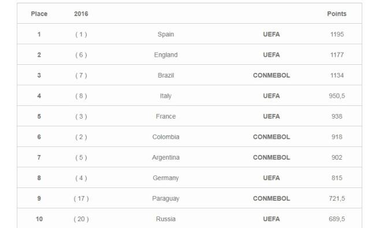Select France in the table
This screenshot has height=228, width=375.
[x=166, y=116]
